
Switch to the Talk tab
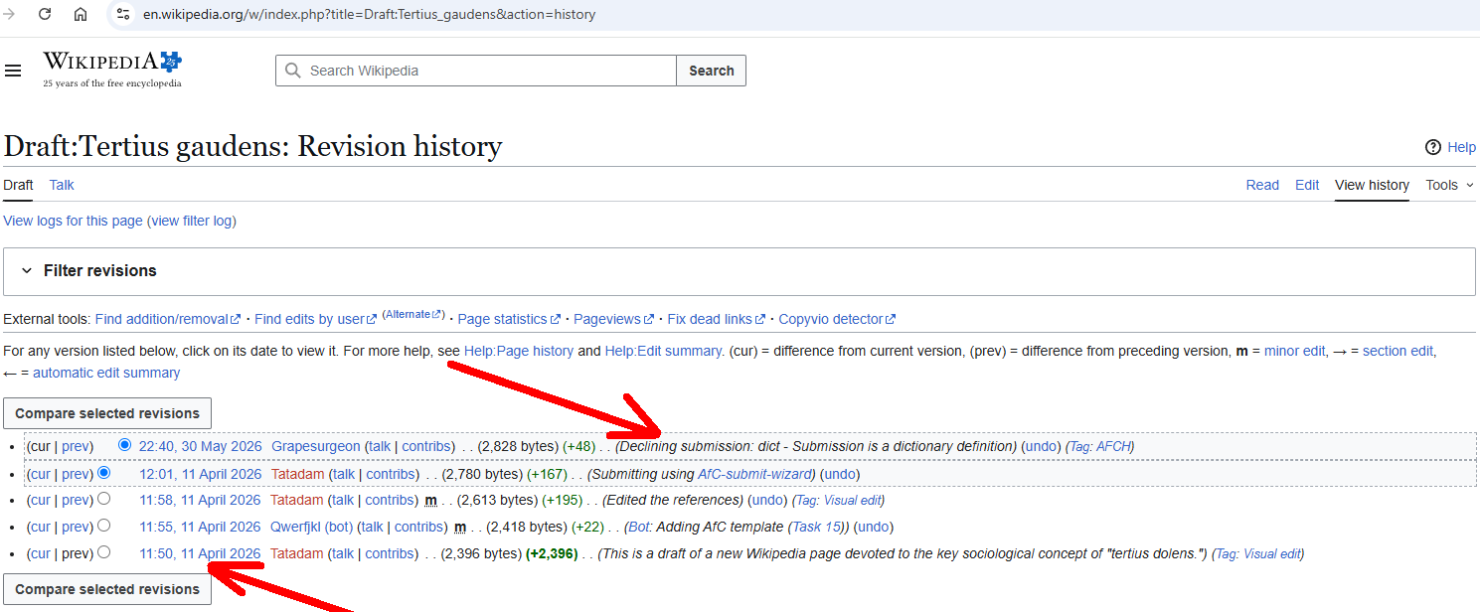(x=62, y=185)
